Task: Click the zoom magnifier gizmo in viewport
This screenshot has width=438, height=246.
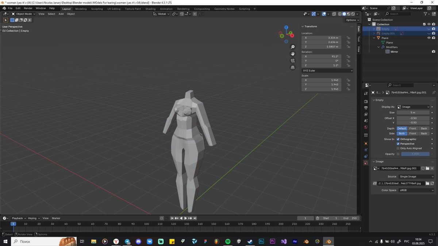Action: click(x=293, y=47)
